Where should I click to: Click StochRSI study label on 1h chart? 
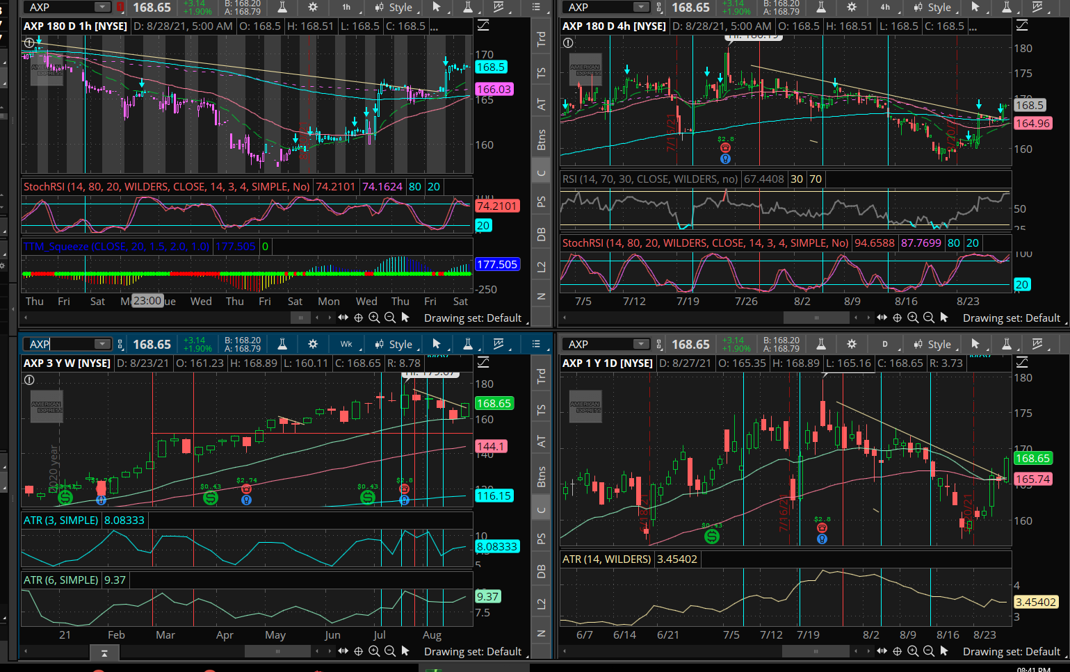click(x=167, y=186)
